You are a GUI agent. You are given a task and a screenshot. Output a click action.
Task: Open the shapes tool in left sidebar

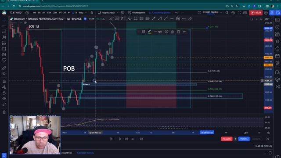[x=4, y=49]
